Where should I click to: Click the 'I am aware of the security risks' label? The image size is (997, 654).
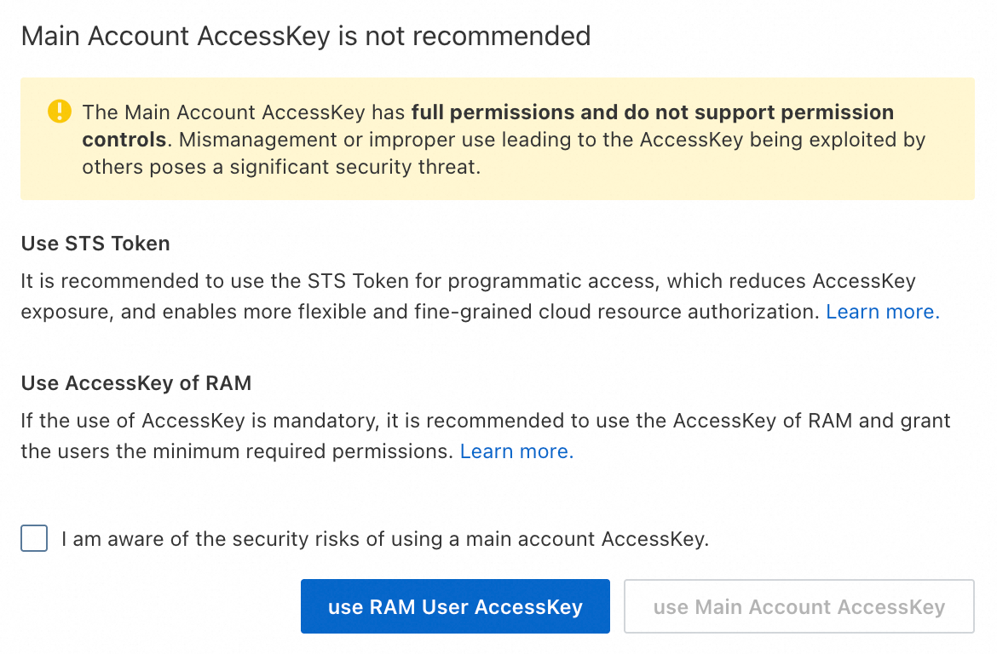[385, 539]
